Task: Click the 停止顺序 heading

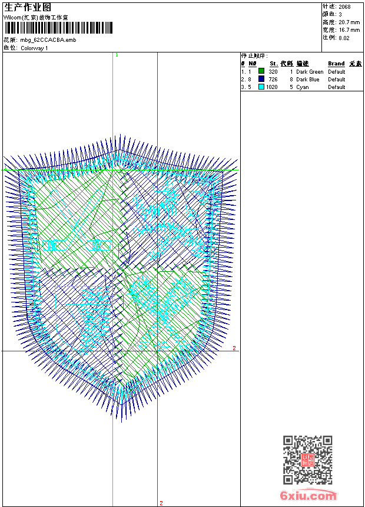Action: coord(254,56)
